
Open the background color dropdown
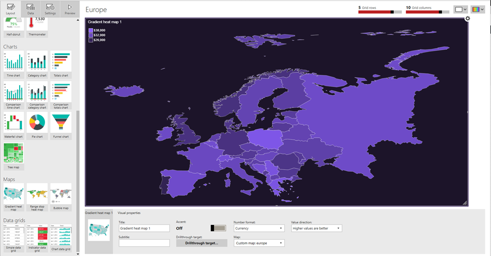pos(460,9)
